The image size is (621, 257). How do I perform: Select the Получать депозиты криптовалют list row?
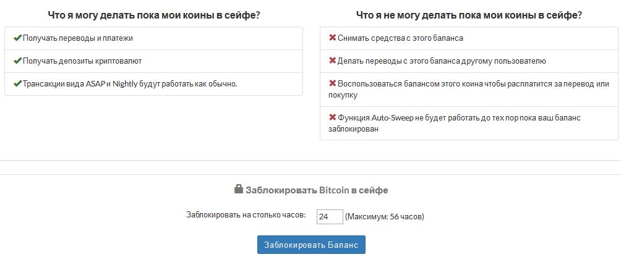pos(153,61)
